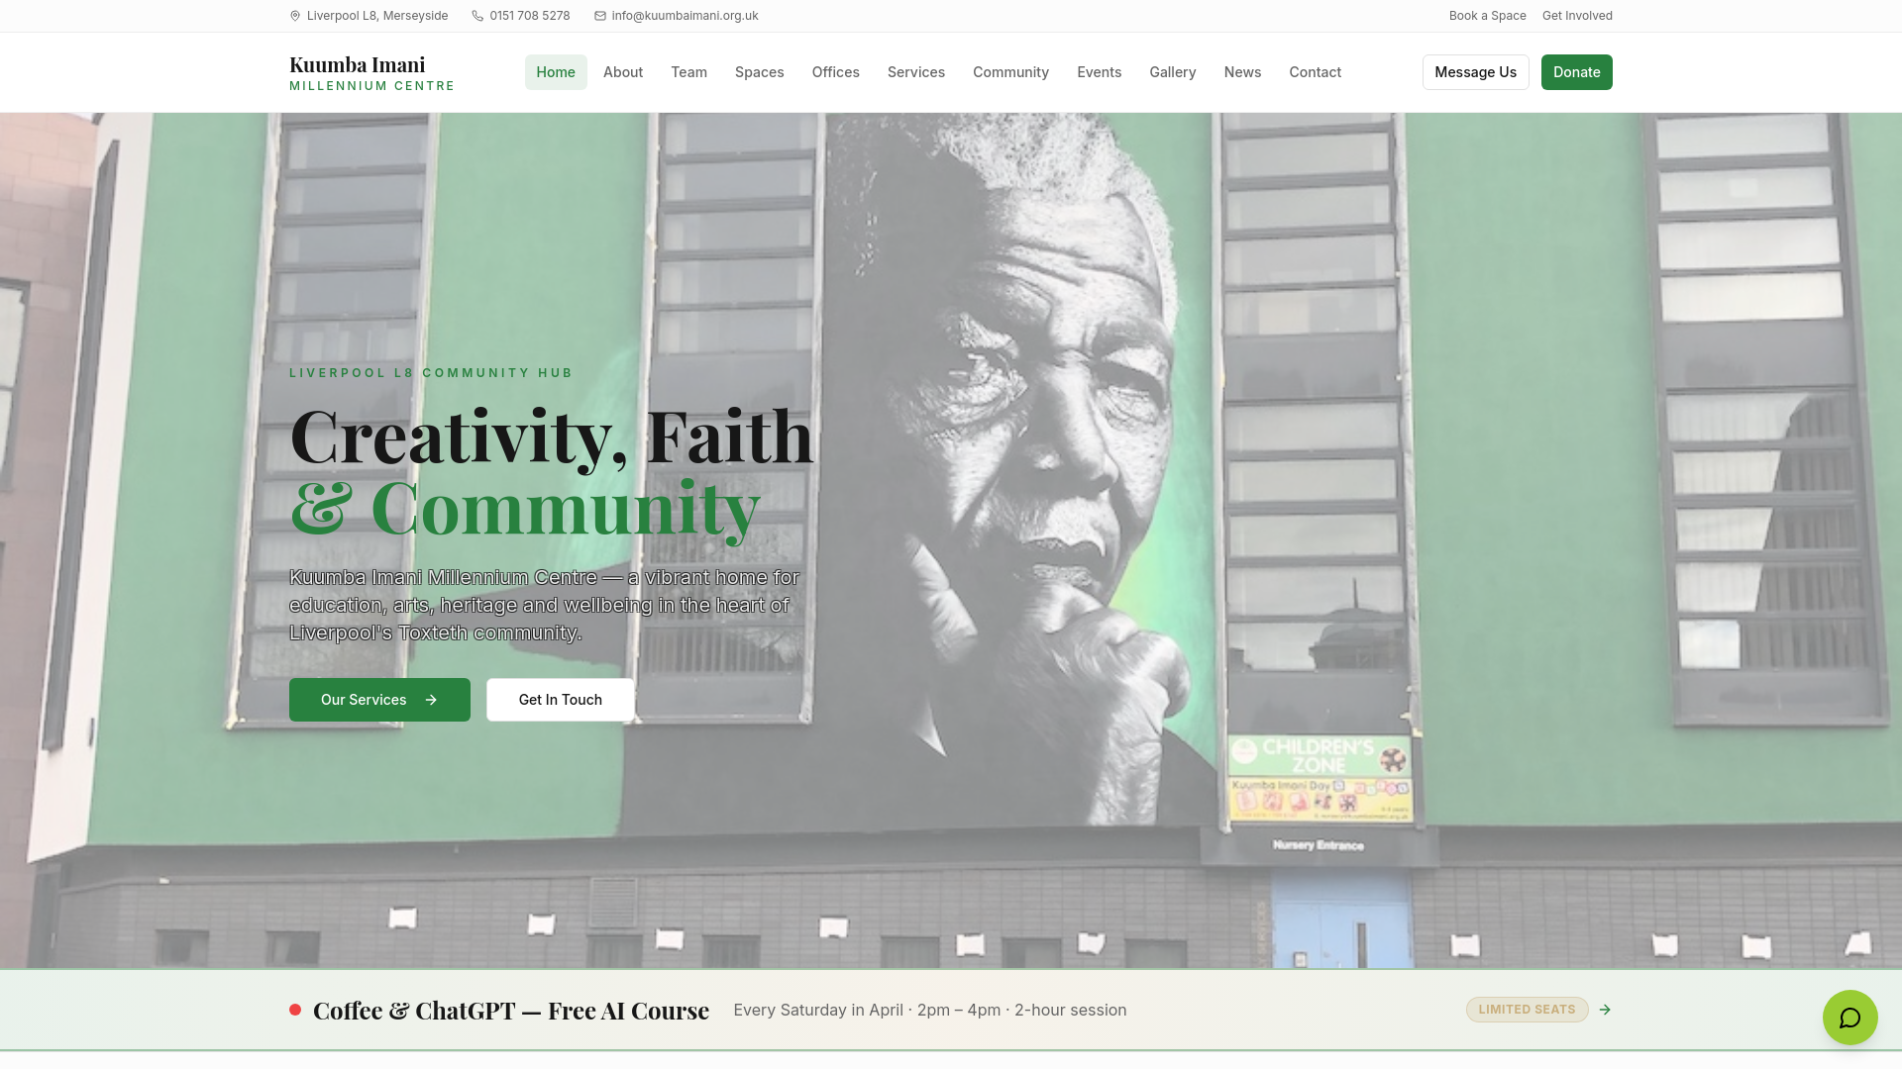Click the location pin icon
Screen dimensions: 1902x1069
click(295, 16)
